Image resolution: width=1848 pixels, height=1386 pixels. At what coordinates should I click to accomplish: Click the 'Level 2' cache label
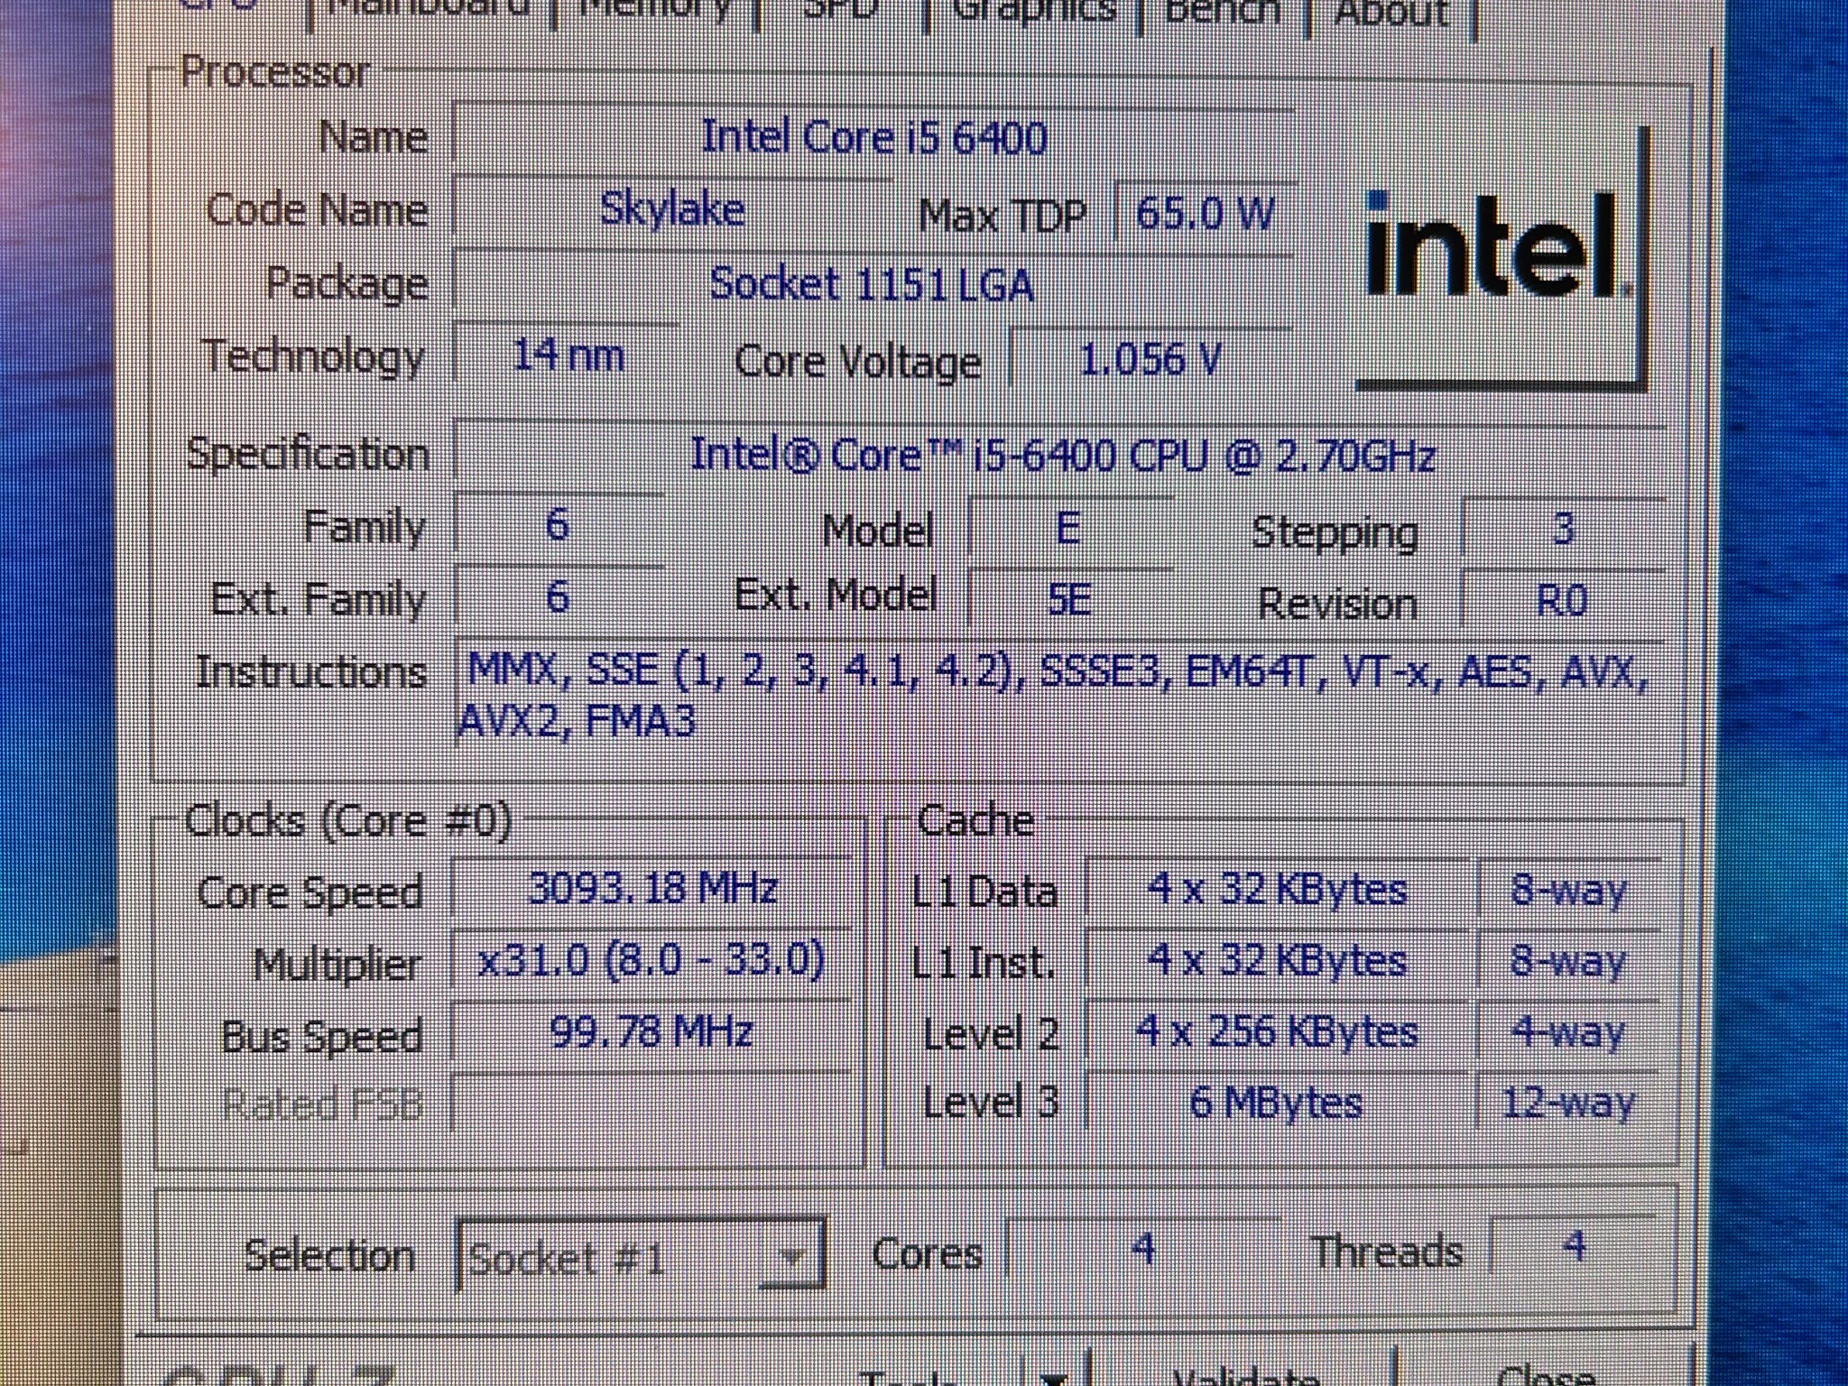click(x=990, y=1034)
